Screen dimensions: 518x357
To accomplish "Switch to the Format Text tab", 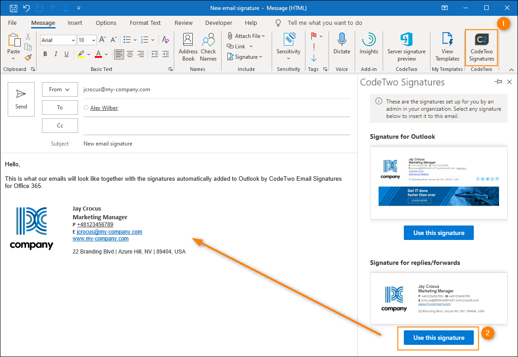I will pos(145,23).
